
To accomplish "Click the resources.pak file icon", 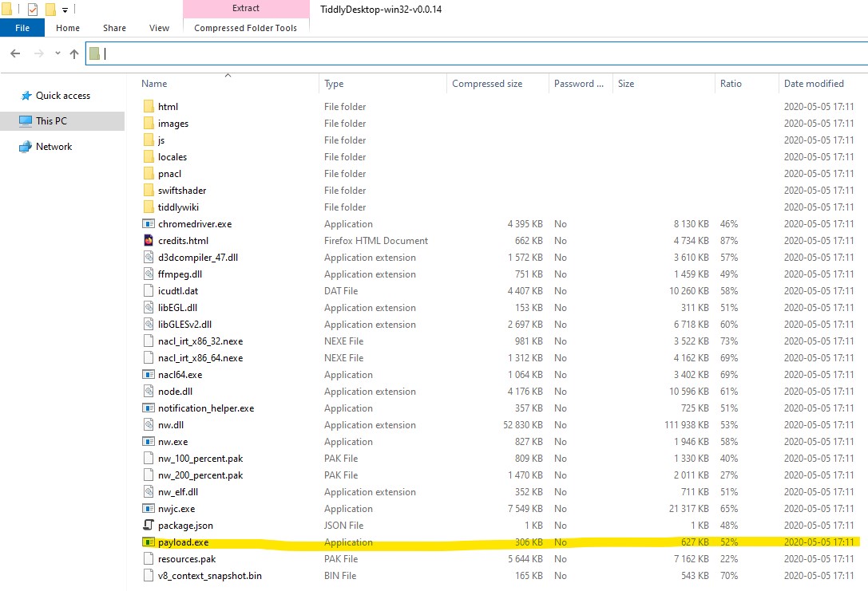I will tap(149, 558).
